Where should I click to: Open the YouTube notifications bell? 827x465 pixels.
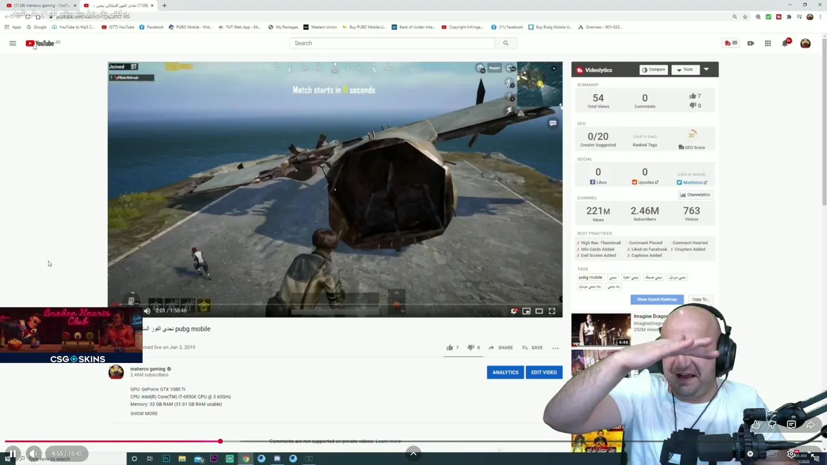coord(786,43)
